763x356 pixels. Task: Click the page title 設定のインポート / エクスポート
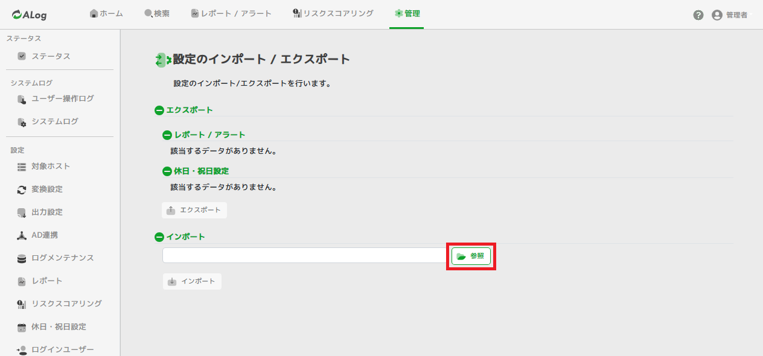261,59
